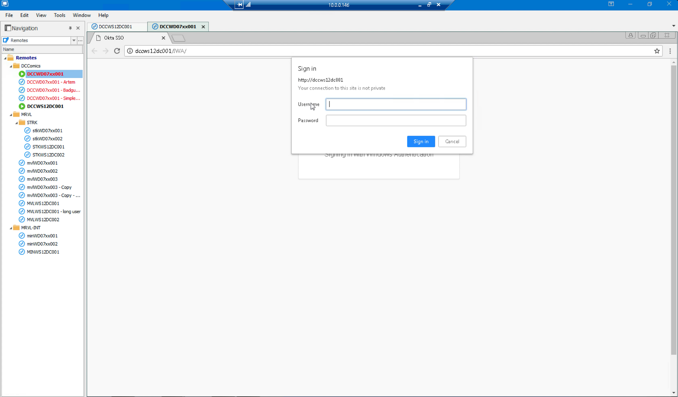Select minWD07xx002 connection
Viewport: 678px width, 397px height.
(42, 244)
